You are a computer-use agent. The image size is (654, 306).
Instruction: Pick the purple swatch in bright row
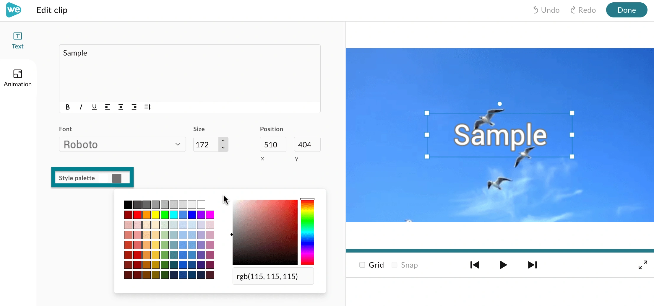[201, 215]
